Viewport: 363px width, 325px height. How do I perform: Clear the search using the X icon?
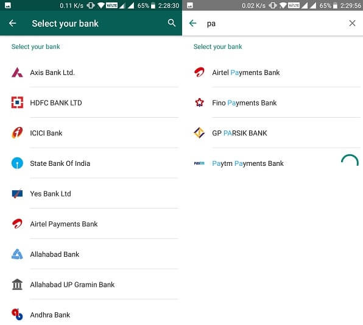[x=352, y=23]
